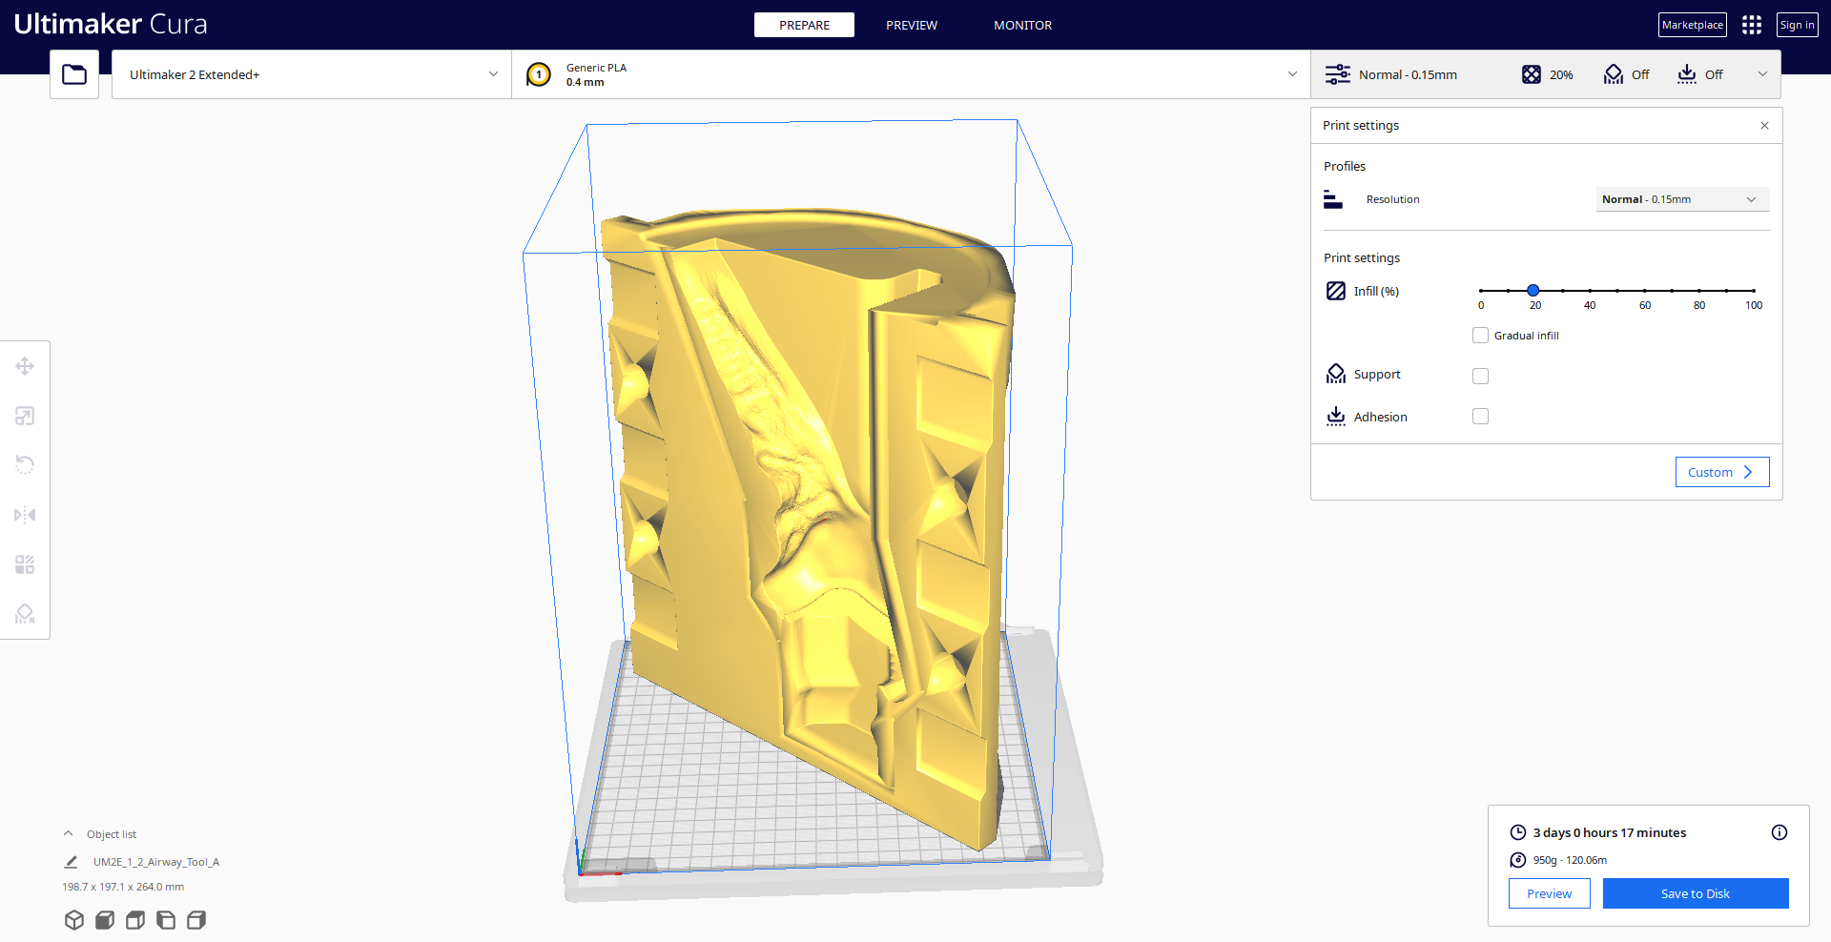
Task: Collapse the print settings summary bar
Action: (1762, 74)
